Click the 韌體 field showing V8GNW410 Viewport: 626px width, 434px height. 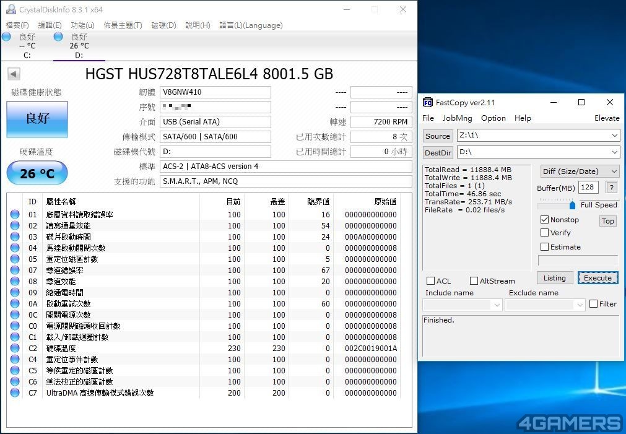(x=215, y=92)
